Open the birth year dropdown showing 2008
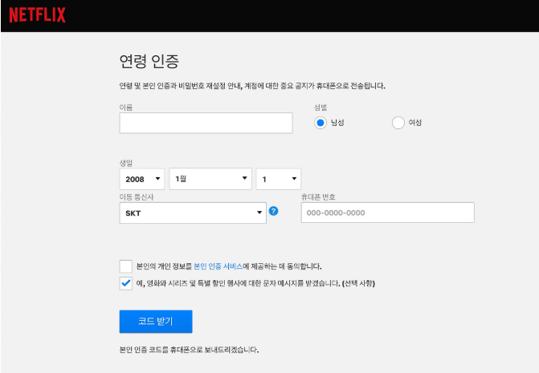539x373 pixels. click(142, 179)
